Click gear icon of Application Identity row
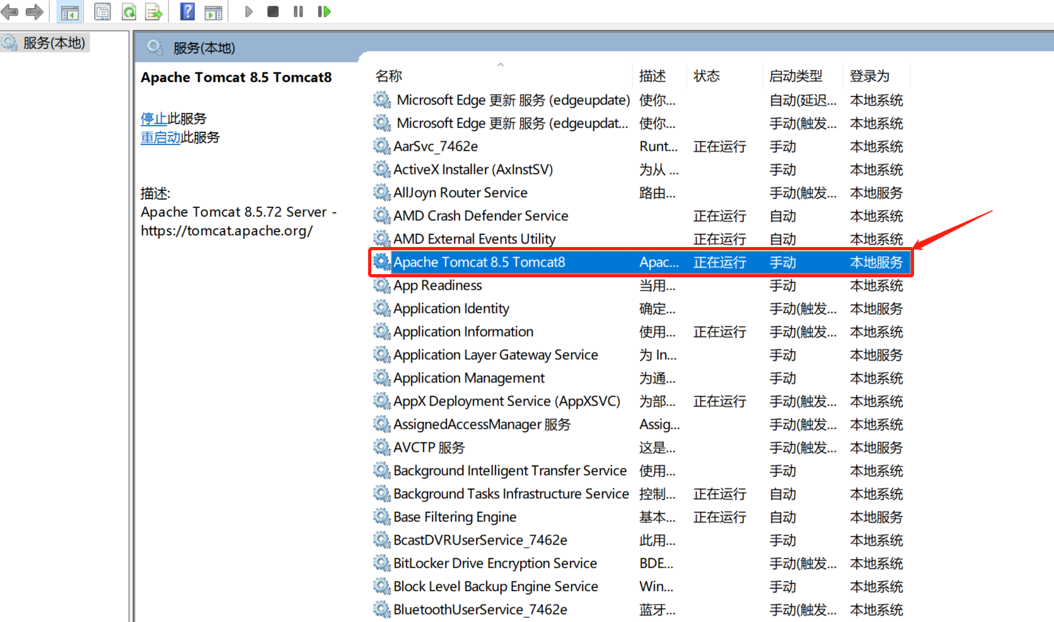This screenshot has width=1054, height=622. (382, 308)
